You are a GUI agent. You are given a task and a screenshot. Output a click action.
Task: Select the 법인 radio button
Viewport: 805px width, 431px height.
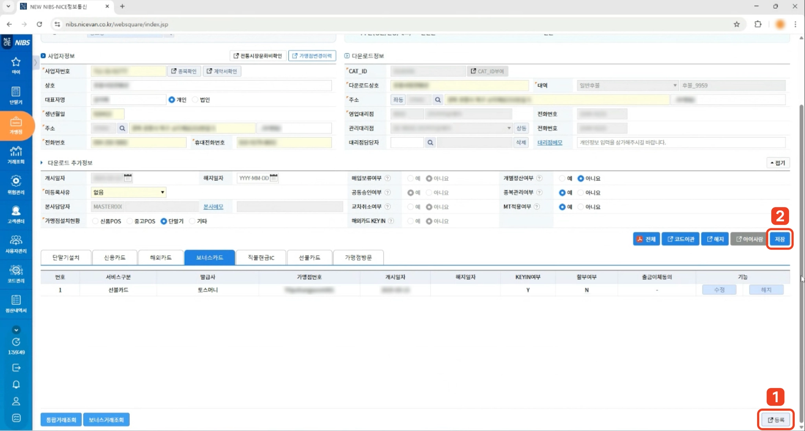[195, 100]
